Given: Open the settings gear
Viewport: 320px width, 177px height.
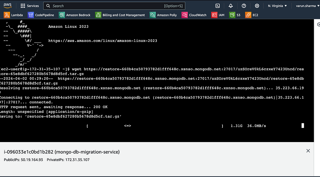Looking at the screenshot, I should pyautogui.click(x=257, y=6).
